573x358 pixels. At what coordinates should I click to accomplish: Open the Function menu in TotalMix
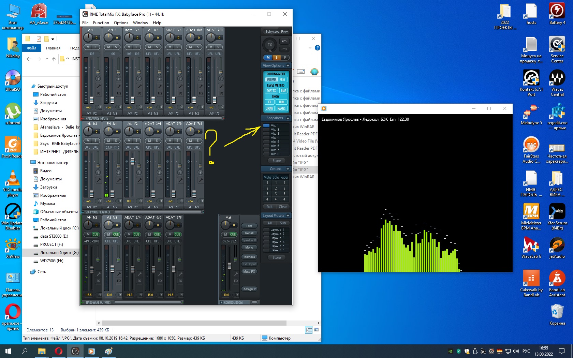point(101,23)
